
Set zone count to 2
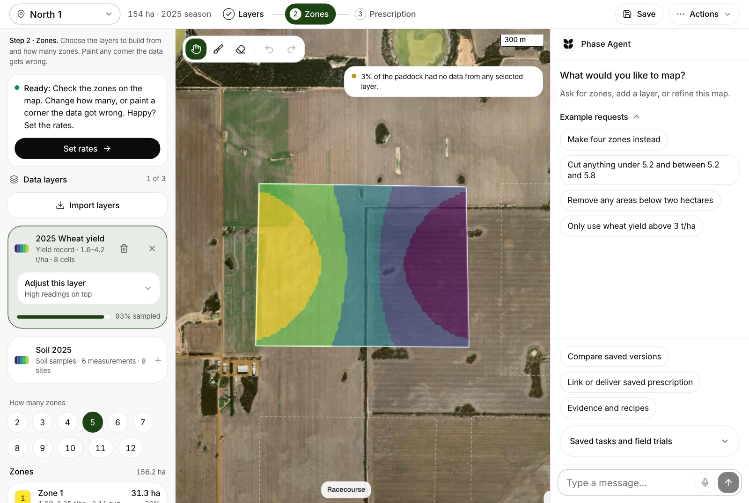coord(17,423)
